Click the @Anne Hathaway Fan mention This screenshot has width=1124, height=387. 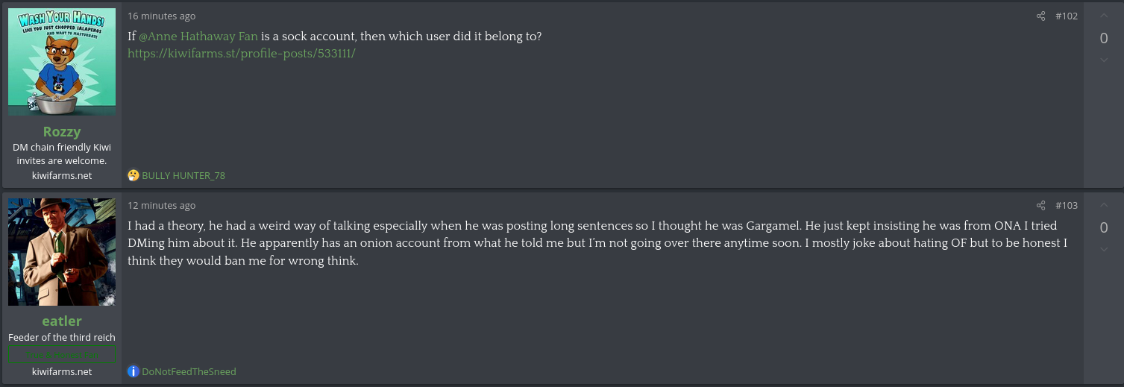pos(198,36)
